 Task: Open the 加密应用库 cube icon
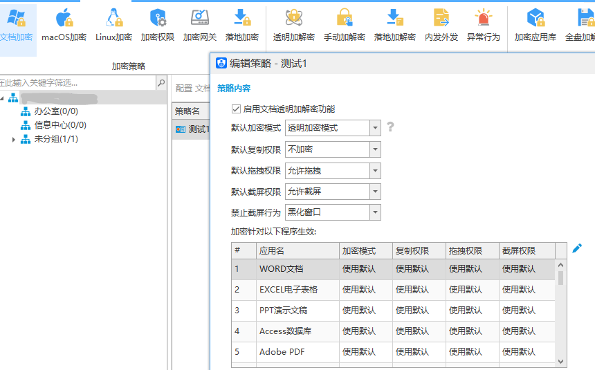[535, 18]
